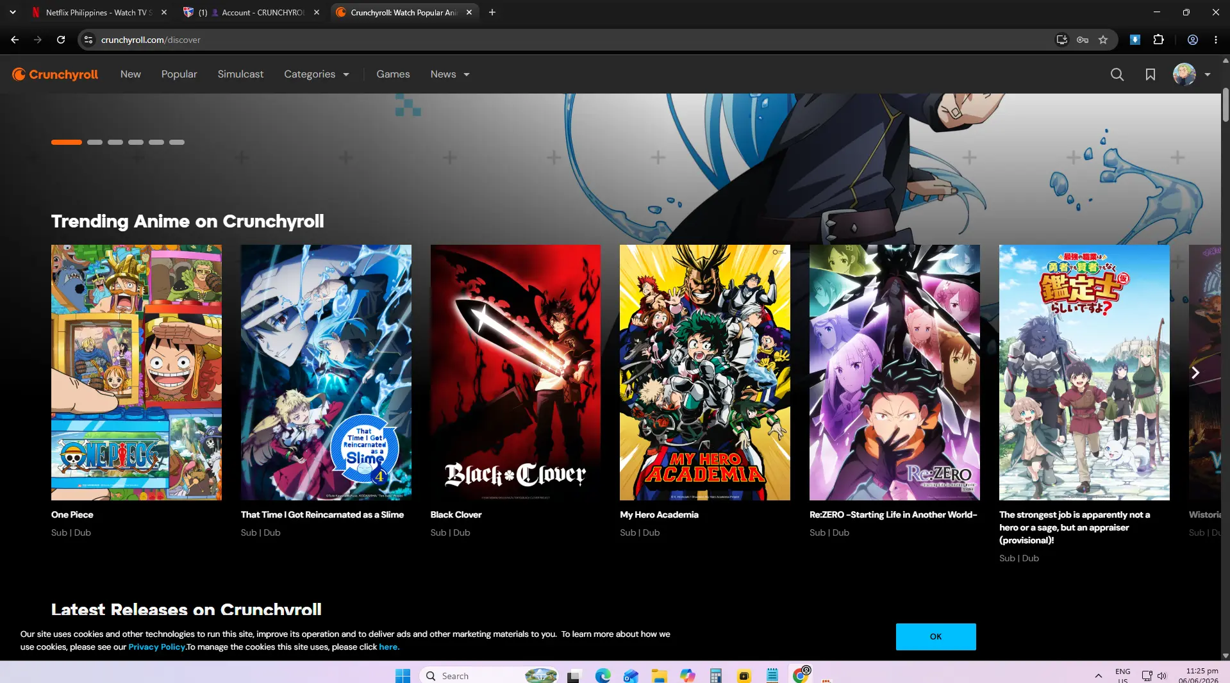Viewport: 1230px width, 683px height.
Task: Open the Extensions puzzle icon
Action: click(x=1158, y=40)
